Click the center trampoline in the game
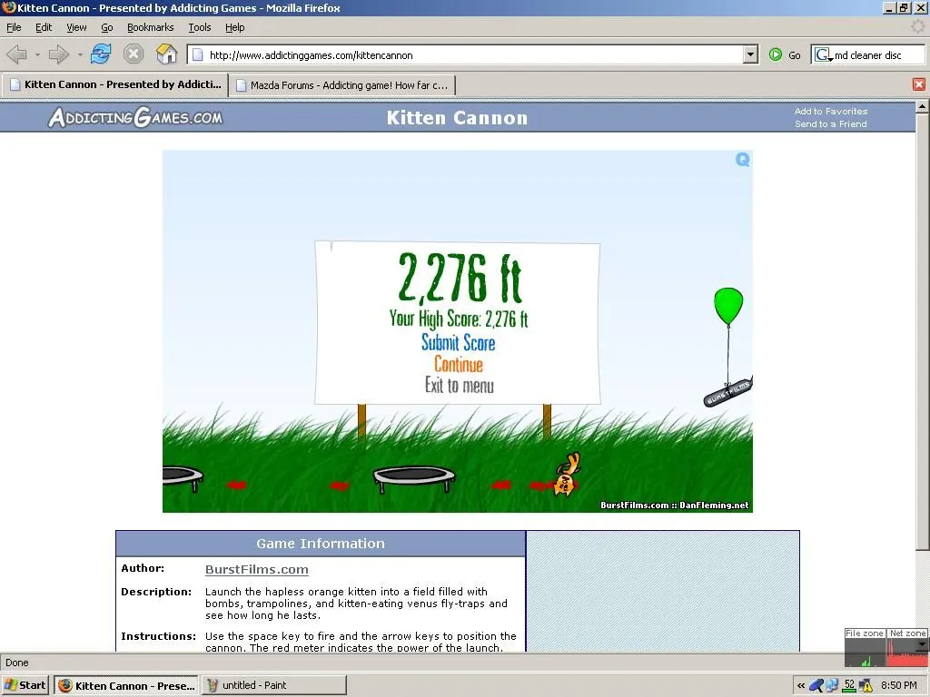 414,479
